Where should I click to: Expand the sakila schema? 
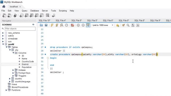[x=3, y=36]
